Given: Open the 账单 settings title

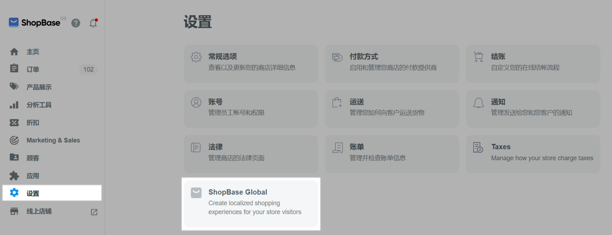Looking at the screenshot, I should tap(357, 147).
